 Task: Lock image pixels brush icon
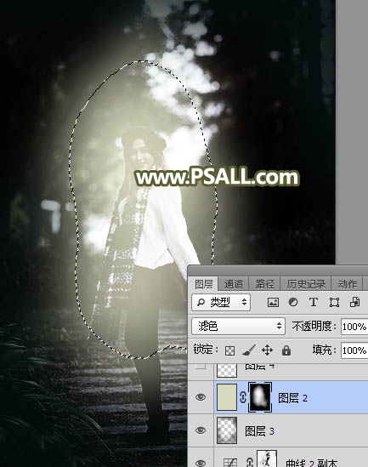249,350
